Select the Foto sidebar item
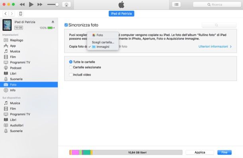This screenshot has height=158, width=243. tap(29, 85)
